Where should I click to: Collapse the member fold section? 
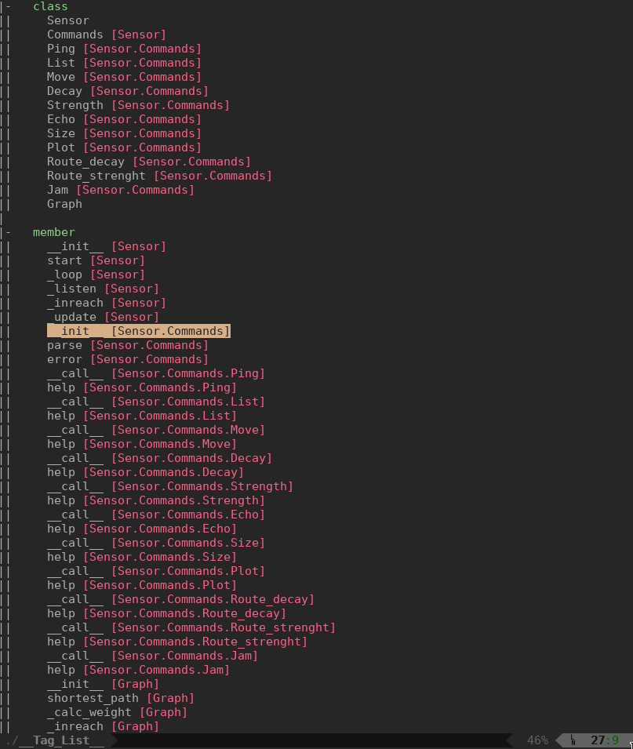click(x=7, y=232)
